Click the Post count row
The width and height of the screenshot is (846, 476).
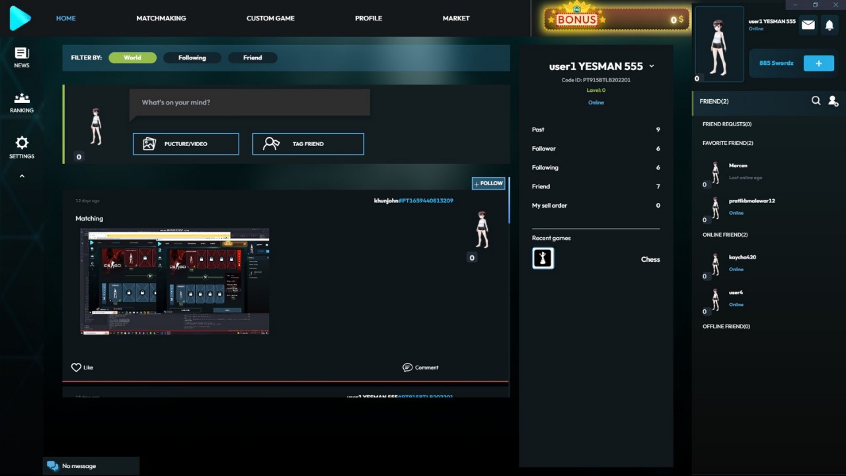pyautogui.click(x=596, y=130)
